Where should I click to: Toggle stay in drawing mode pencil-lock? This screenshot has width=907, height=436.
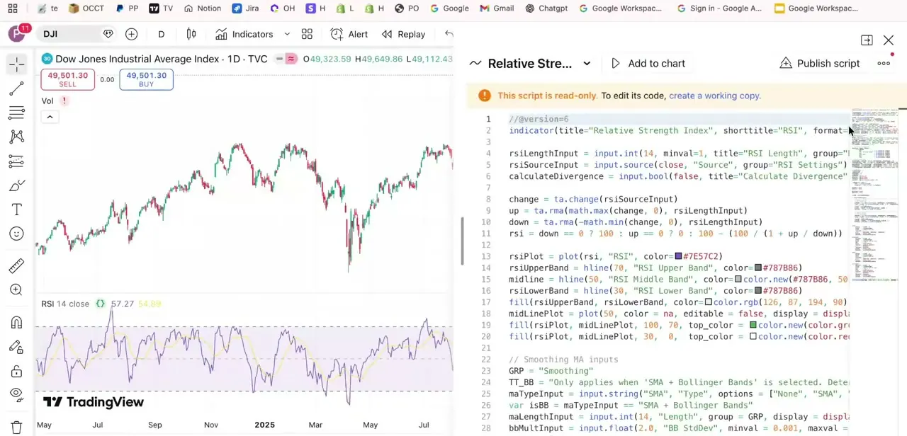(x=17, y=347)
